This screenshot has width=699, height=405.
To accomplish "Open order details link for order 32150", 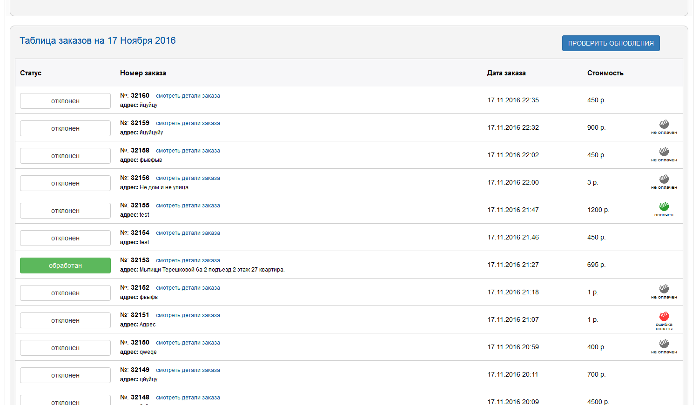I will pos(188,343).
